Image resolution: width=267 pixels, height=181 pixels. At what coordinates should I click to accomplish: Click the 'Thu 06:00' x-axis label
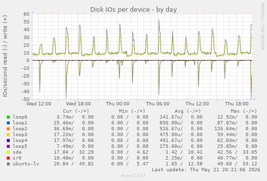pos(158,104)
